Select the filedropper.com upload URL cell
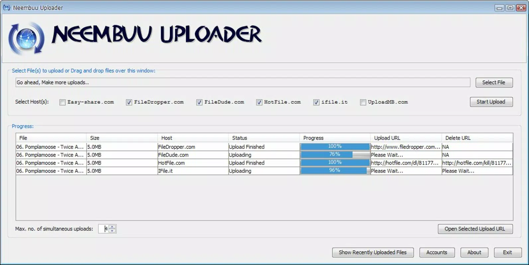529x265 pixels. click(406, 147)
